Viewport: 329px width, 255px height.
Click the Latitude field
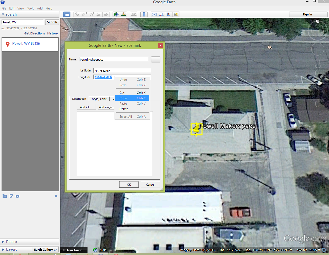click(x=122, y=70)
